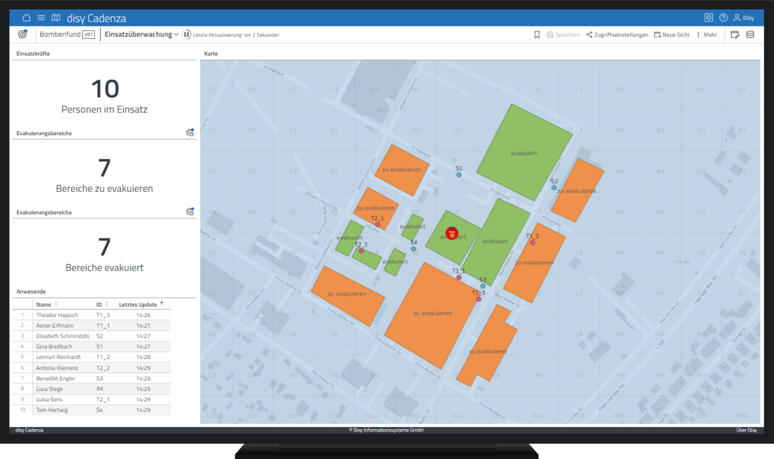Open the Mehr options menu
Screen dimensions: 774x459
pos(707,35)
